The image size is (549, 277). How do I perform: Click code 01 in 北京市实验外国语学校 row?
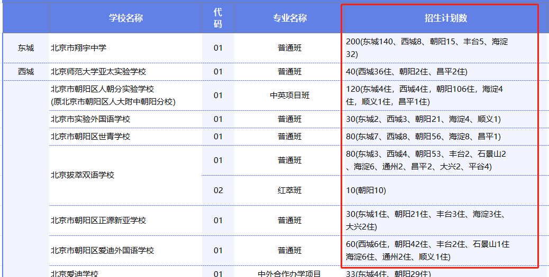tap(218, 119)
